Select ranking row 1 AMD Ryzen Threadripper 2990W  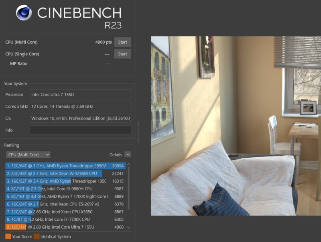coord(65,166)
